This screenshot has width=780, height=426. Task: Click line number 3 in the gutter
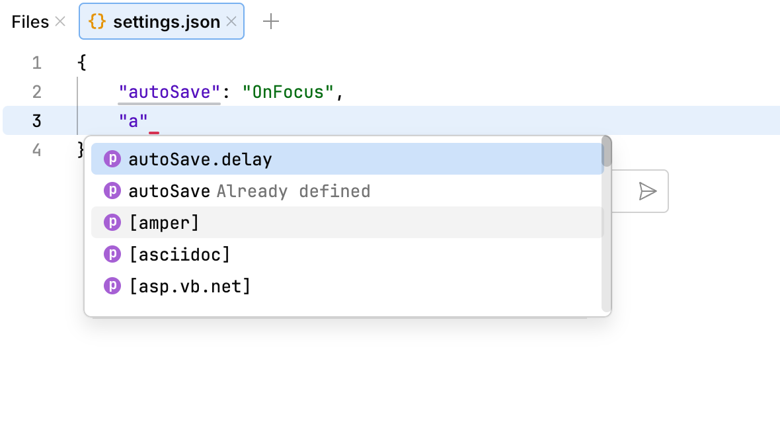coord(36,120)
